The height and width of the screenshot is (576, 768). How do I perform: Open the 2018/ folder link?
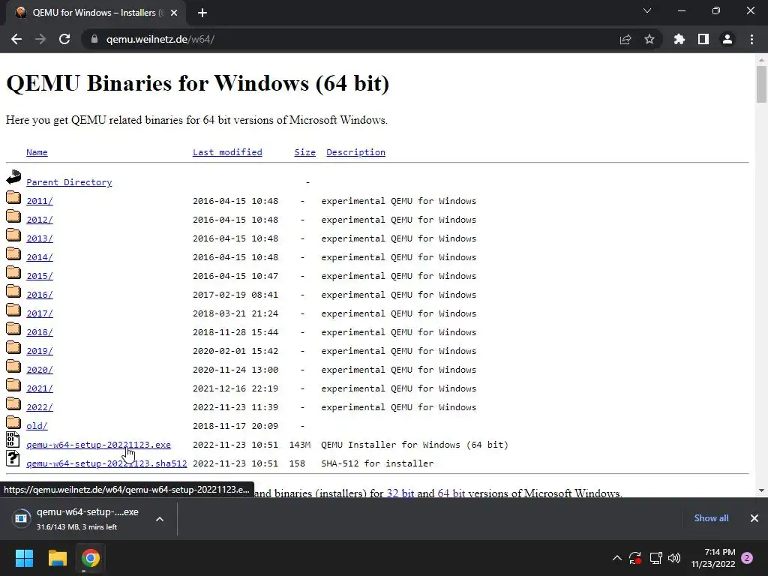(40, 332)
